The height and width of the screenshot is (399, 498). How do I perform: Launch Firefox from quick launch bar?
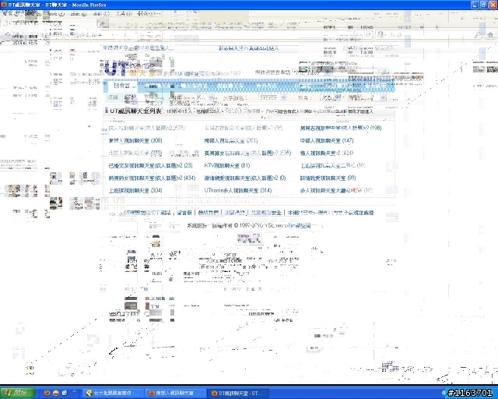(47, 393)
